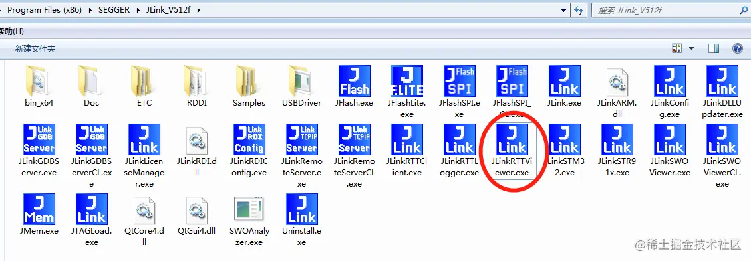The height and width of the screenshot is (261, 751).
Task: Expand the arrow after SEGGER in path
Action: click(138, 10)
